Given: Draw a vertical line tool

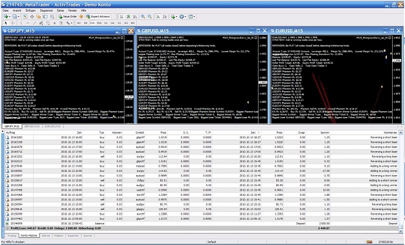Looking at the screenshot, I should 21,23.
